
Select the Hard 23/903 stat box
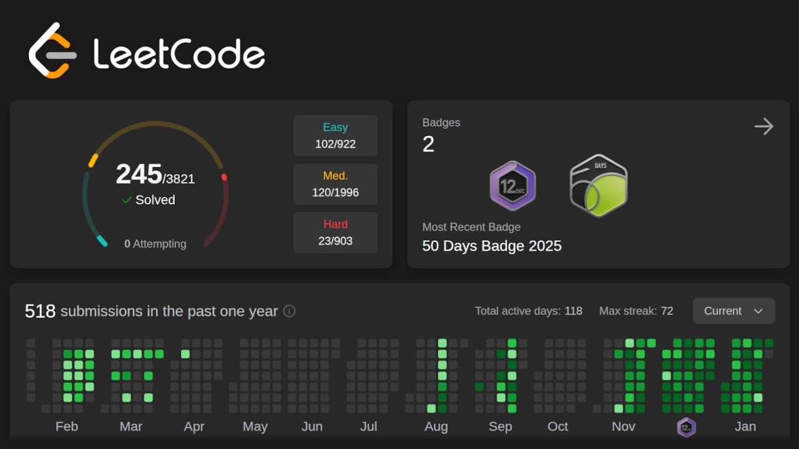(x=335, y=233)
